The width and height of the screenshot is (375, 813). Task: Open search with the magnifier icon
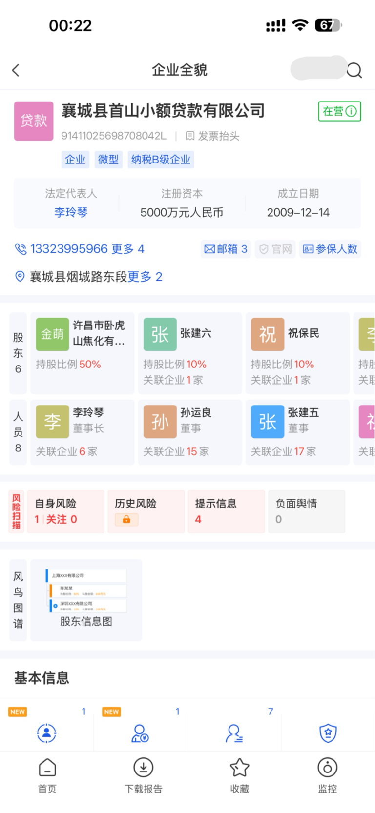(354, 71)
